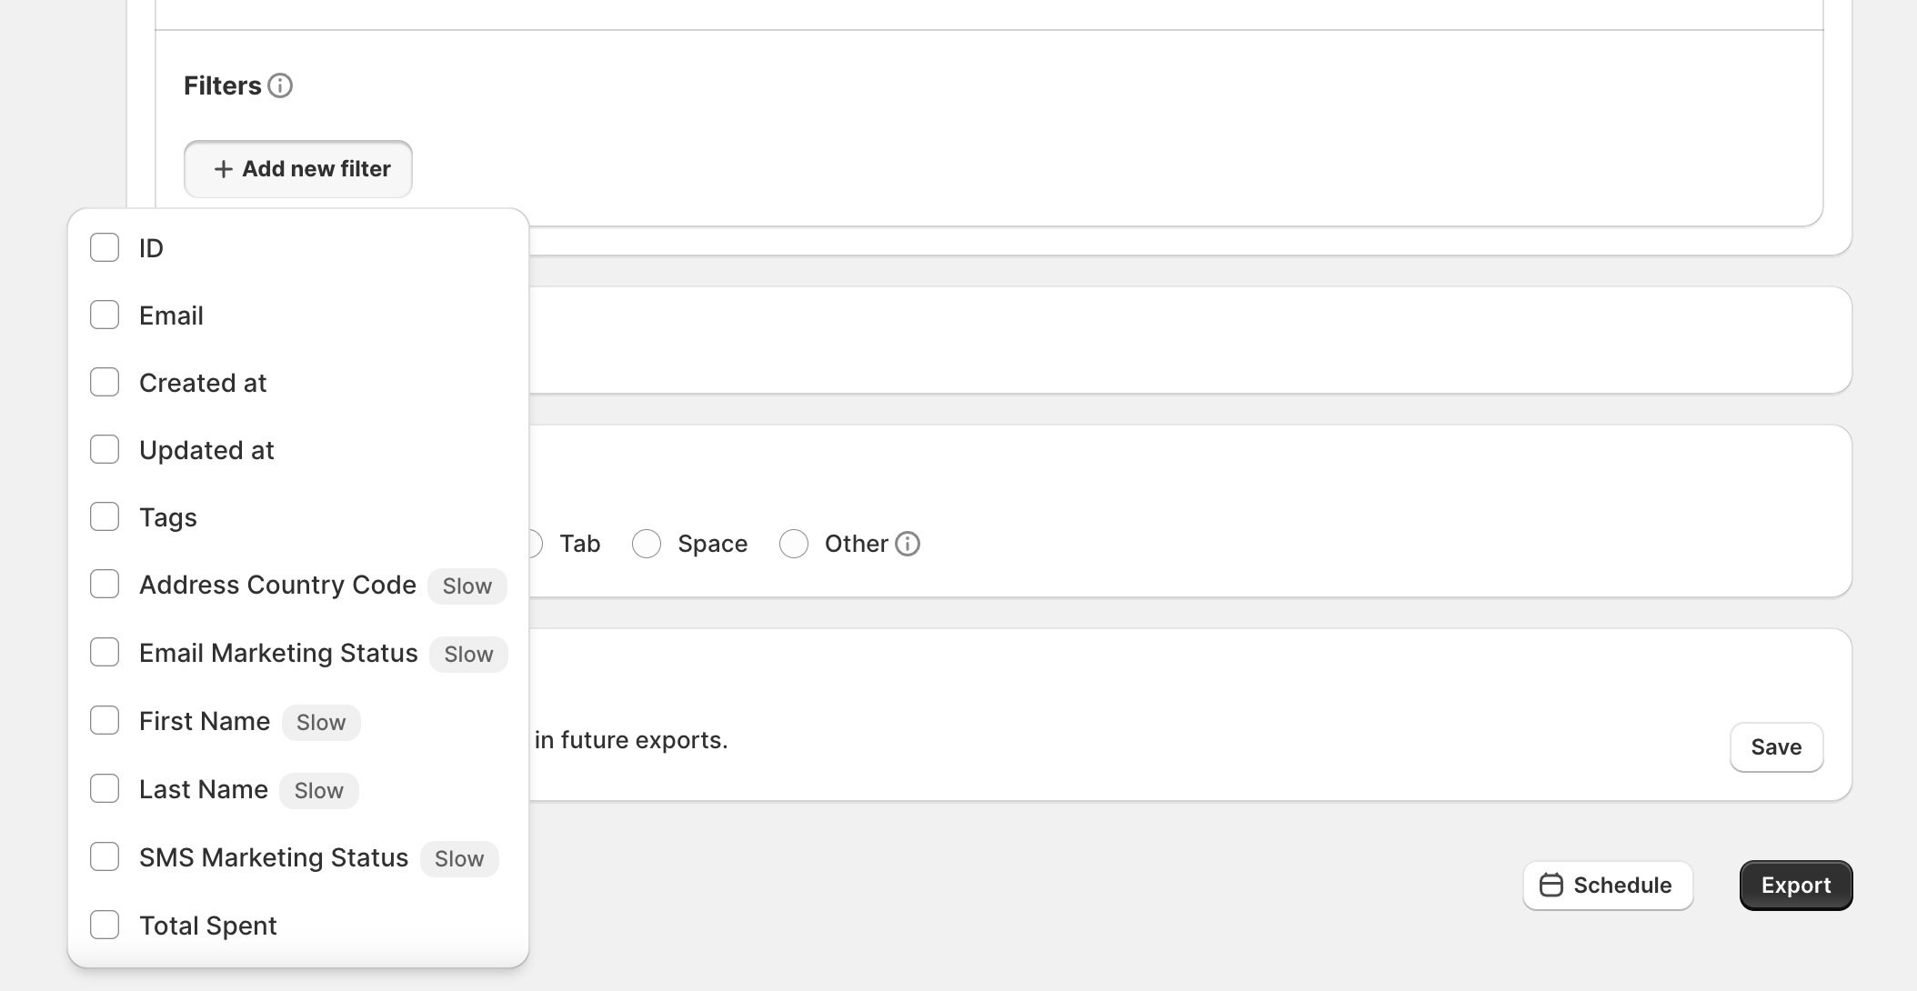Click the Add new filter button
Viewport: 1917px width, 991px height.
click(x=298, y=169)
